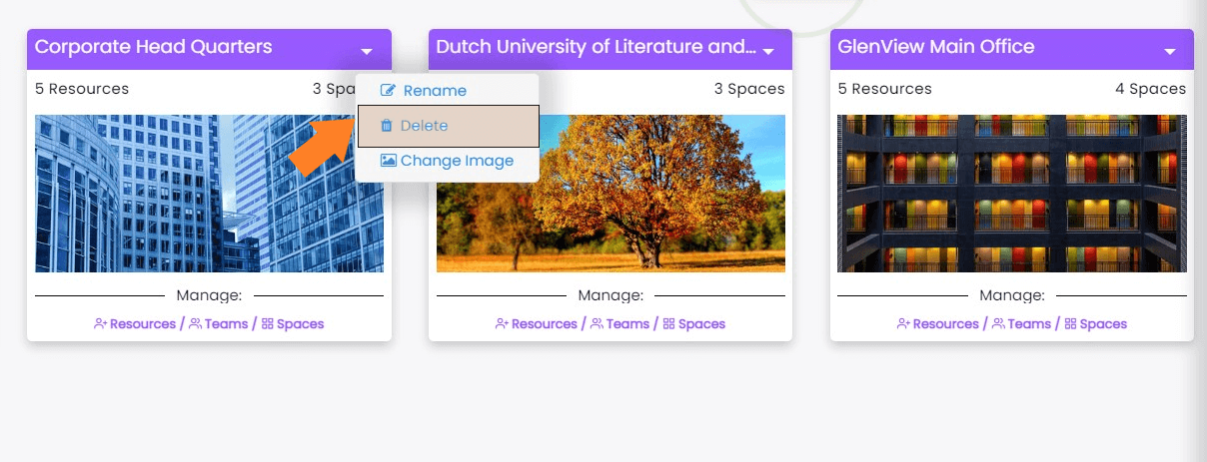
Task: Click the Rename pencil icon in menu
Action: tap(389, 91)
